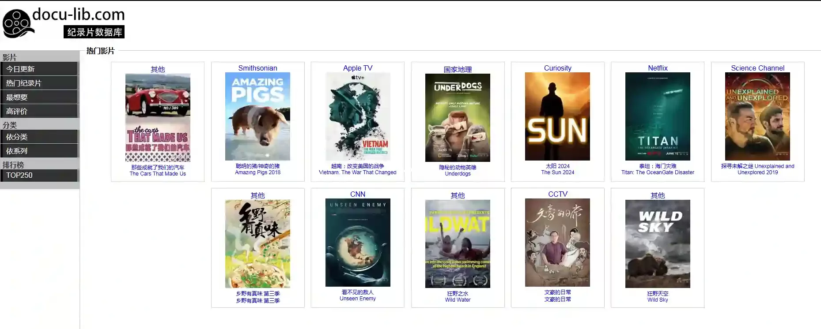Open the Underdogs poster thumbnail
This screenshot has height=329, width=821.
click(458, 118)
